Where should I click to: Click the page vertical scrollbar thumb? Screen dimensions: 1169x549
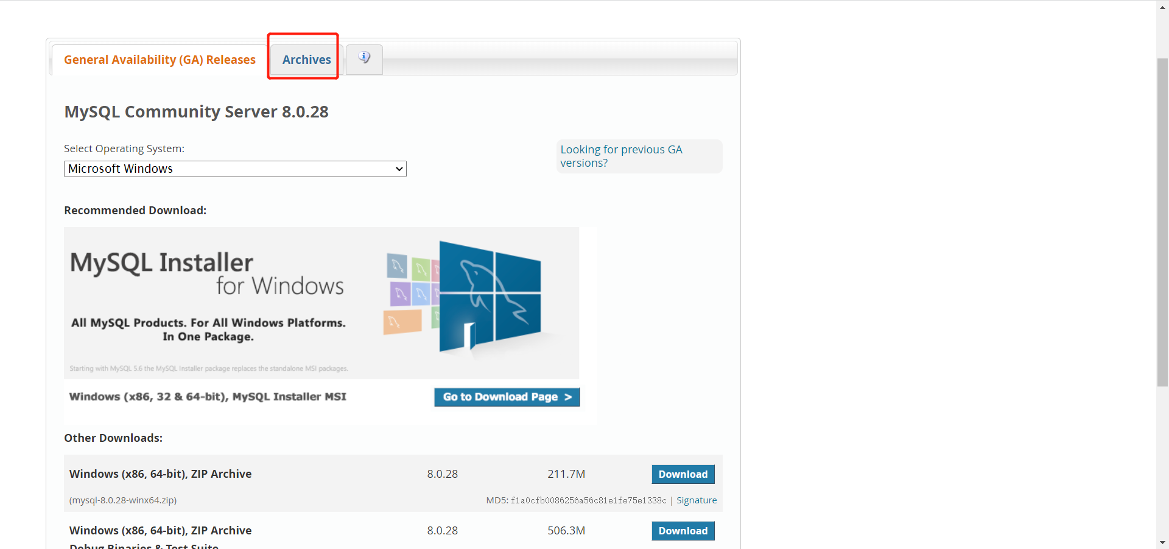click(1162, 222)
